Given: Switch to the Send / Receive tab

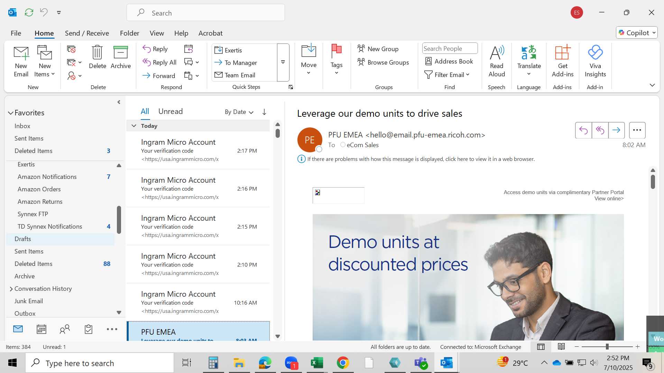Looking at the screenshot, I should click(x=87, y=33).
